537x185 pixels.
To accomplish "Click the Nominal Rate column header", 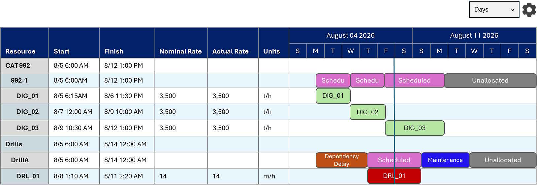I will pyautogui.click(x=180, y=51).
